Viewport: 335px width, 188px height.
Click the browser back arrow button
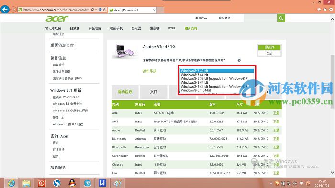click(5, 10)
